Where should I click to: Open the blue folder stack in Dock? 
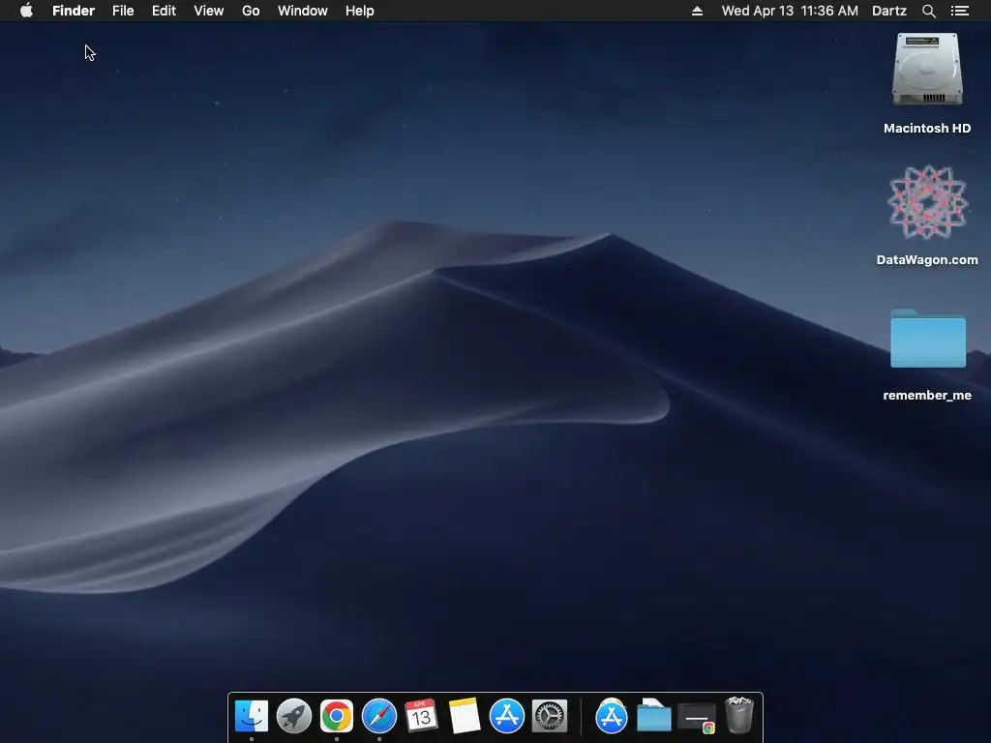(x=653, y=716)
